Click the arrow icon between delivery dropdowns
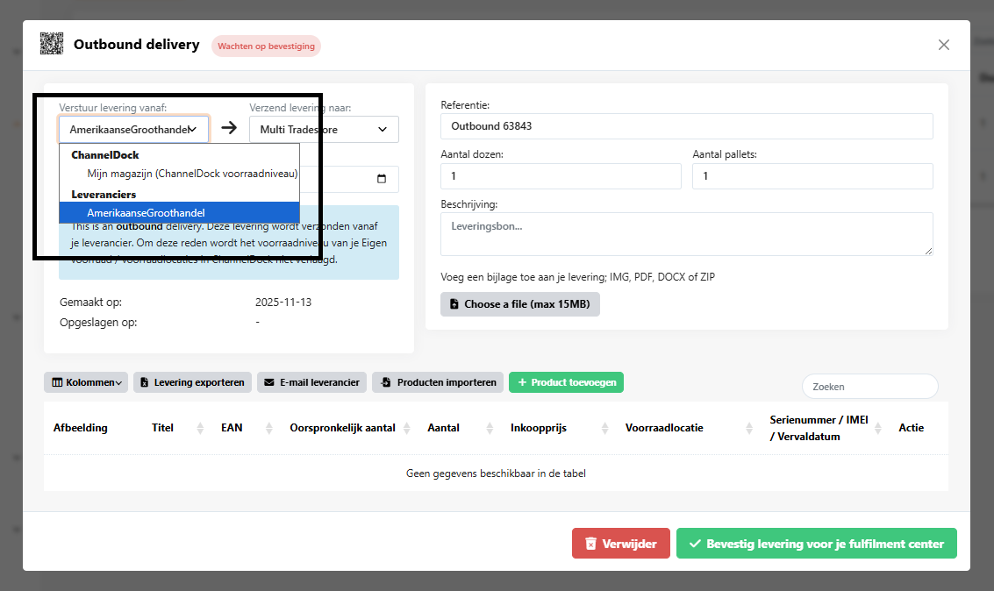This screenshot has width=994, height=591. [x=229, y=128]
